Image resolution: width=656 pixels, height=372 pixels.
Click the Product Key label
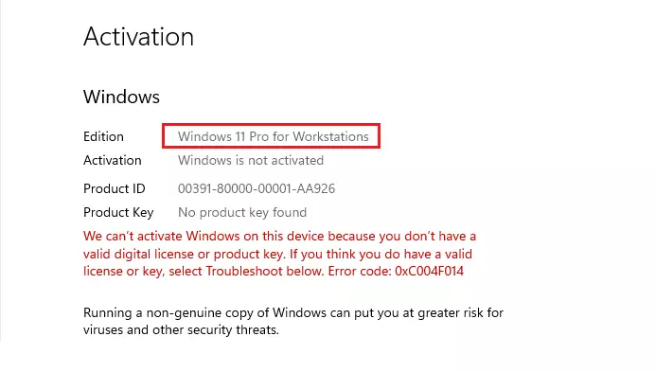click(x=118, y=213)
